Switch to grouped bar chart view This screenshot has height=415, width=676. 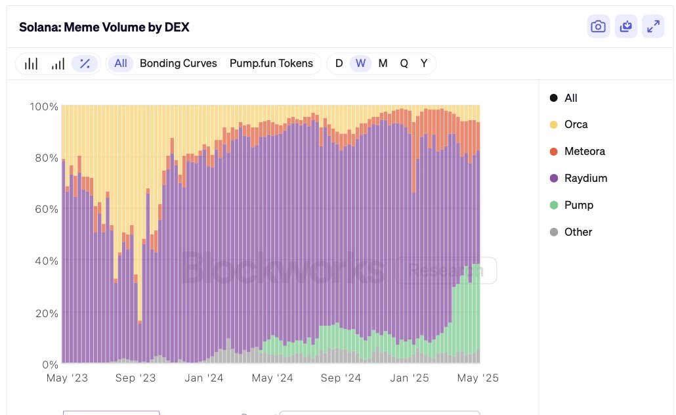(x=31, y=64)
